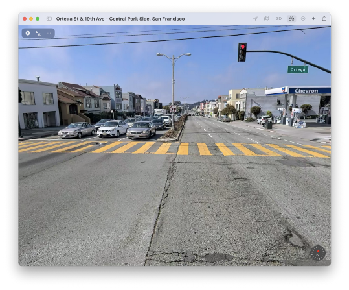Click the directions arrow circle icon
Viewport: 349px width, 290px height.
point(303,19)
